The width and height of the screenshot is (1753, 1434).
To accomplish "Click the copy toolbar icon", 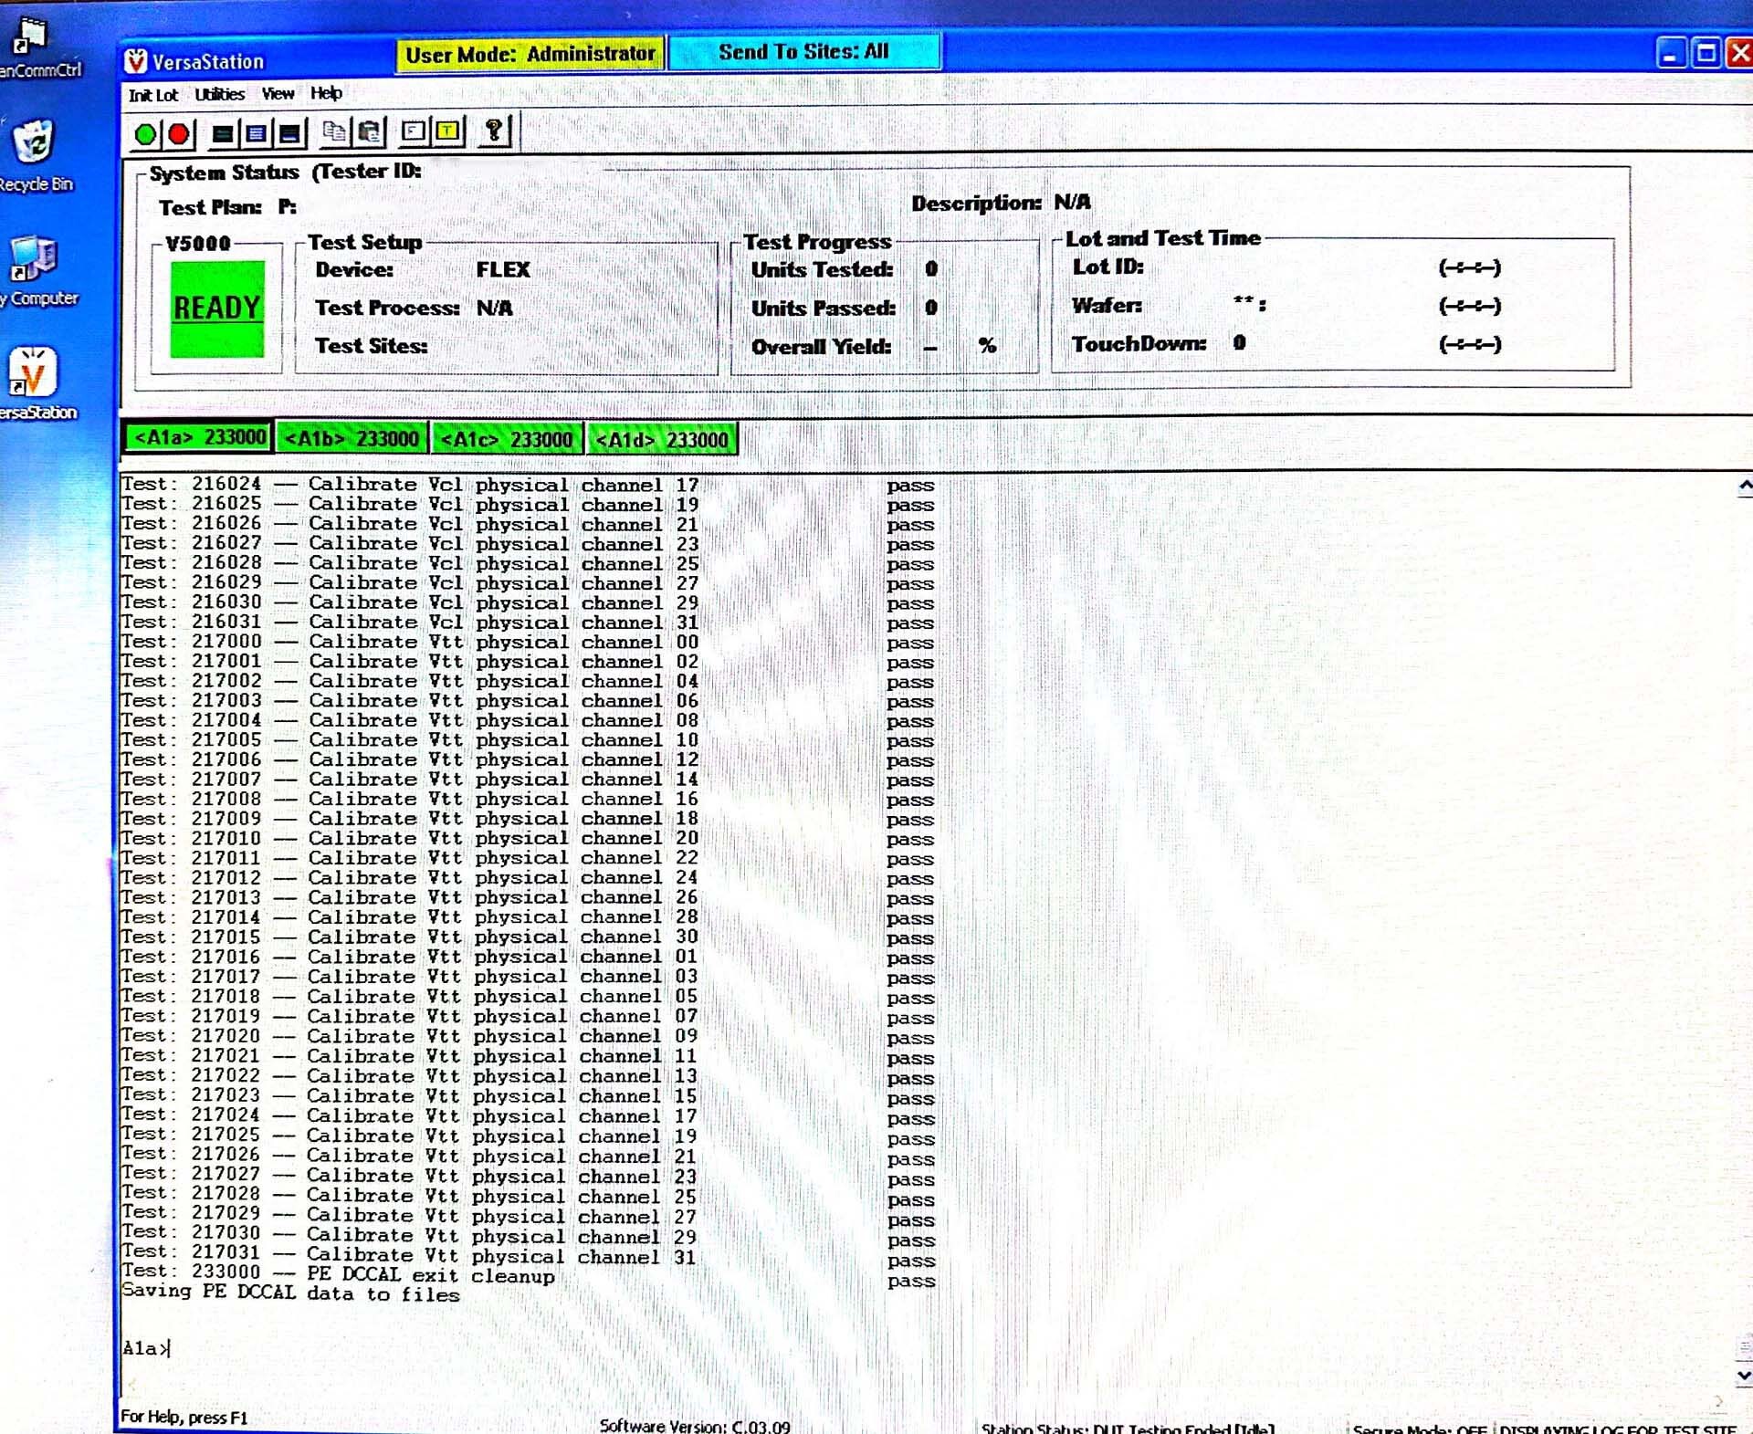I will click(x=334, y=132).
